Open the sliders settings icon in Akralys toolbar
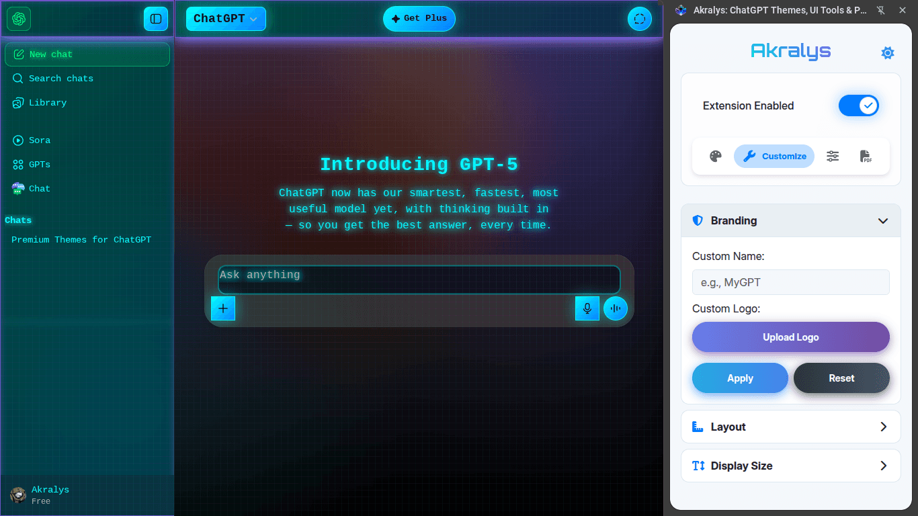The width and height of the screenshot is (918, 516). (833, 156)
